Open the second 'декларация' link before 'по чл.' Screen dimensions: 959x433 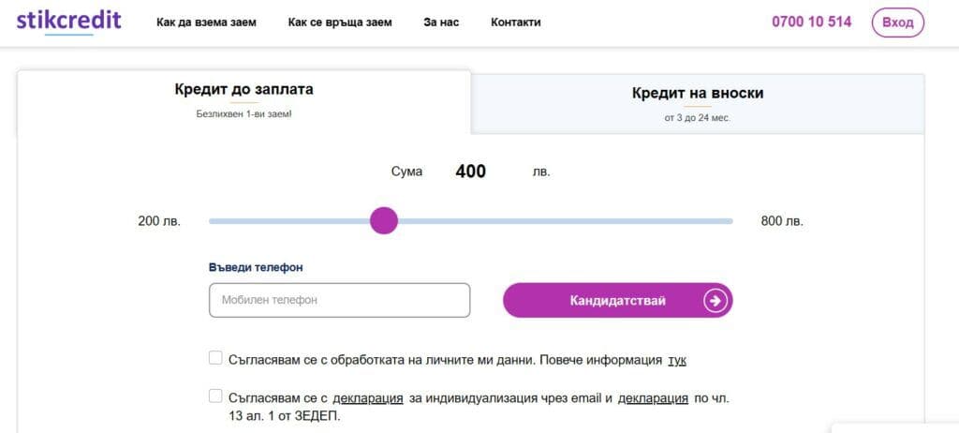click(653, 398)
